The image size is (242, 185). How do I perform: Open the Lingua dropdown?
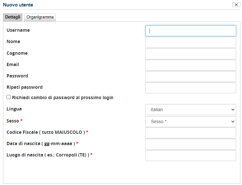pyautogui.click(x=190, y=110)
